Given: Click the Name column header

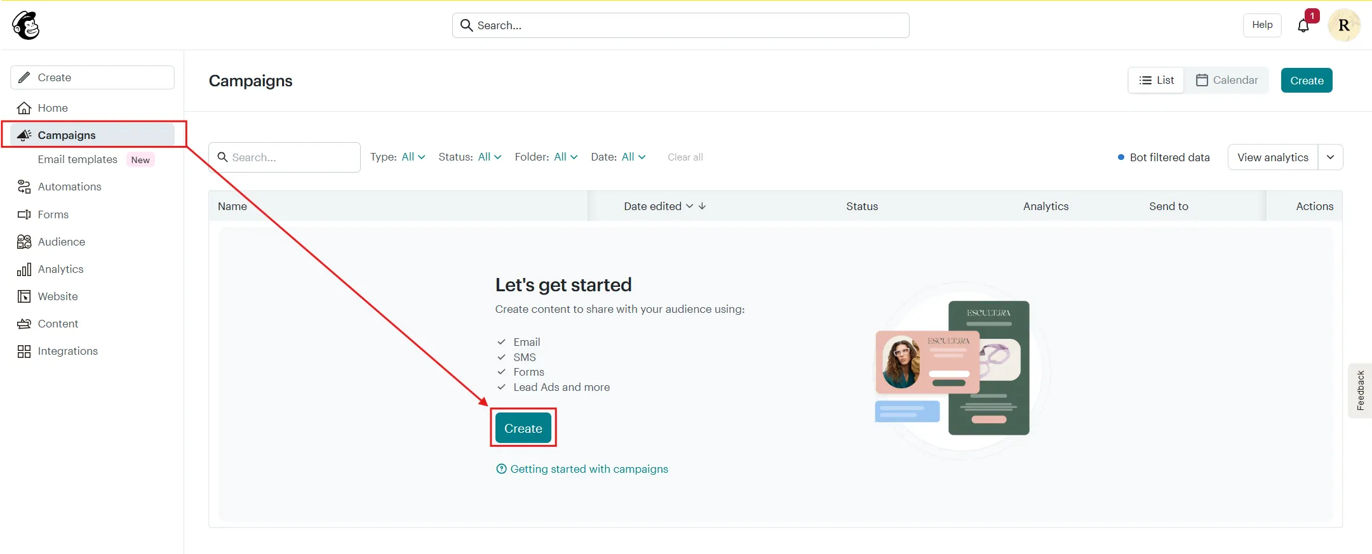Looking at the screenshot, I should (x=232, y=206).
